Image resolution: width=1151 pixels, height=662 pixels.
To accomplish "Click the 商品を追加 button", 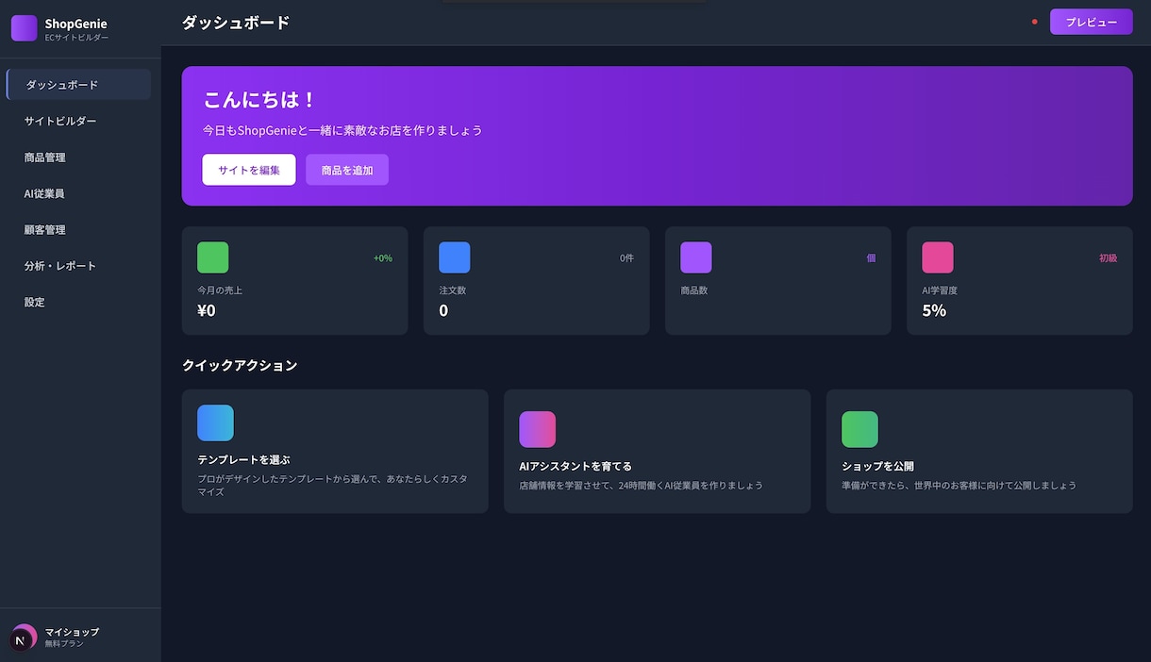I will pos(347,170).
